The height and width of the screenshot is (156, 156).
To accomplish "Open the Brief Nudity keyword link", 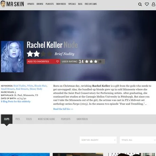I will 20,86.
